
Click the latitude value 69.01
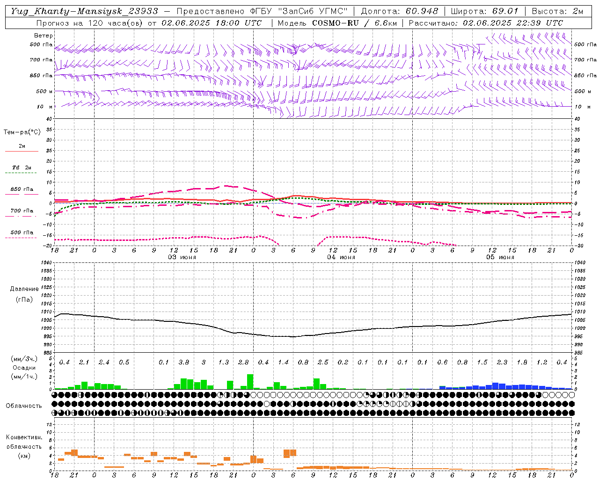[x=505, y=11]
